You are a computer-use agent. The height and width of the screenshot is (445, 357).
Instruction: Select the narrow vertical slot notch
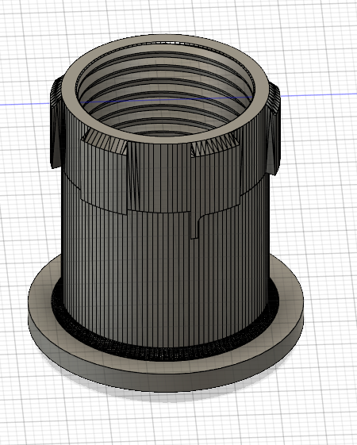(x=194, y=224)
